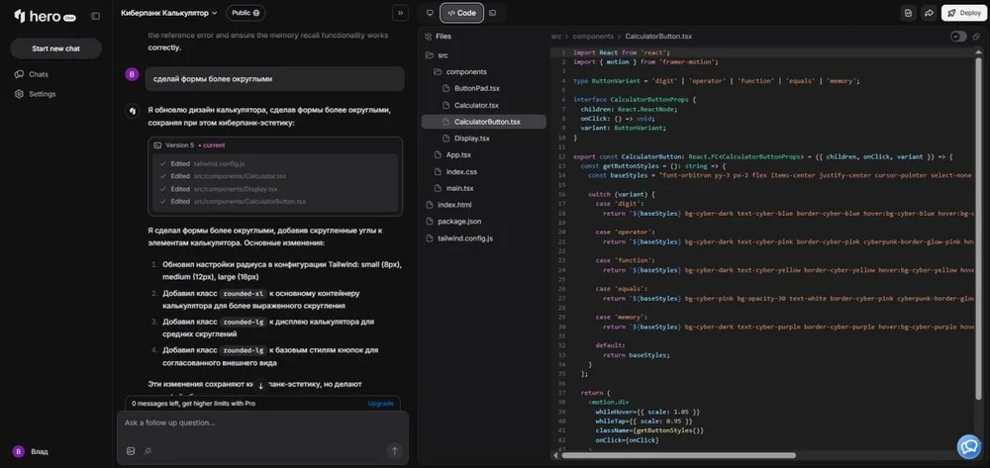Open the support chat bubble
The image size is (990, 468).
tap(969, 447)
